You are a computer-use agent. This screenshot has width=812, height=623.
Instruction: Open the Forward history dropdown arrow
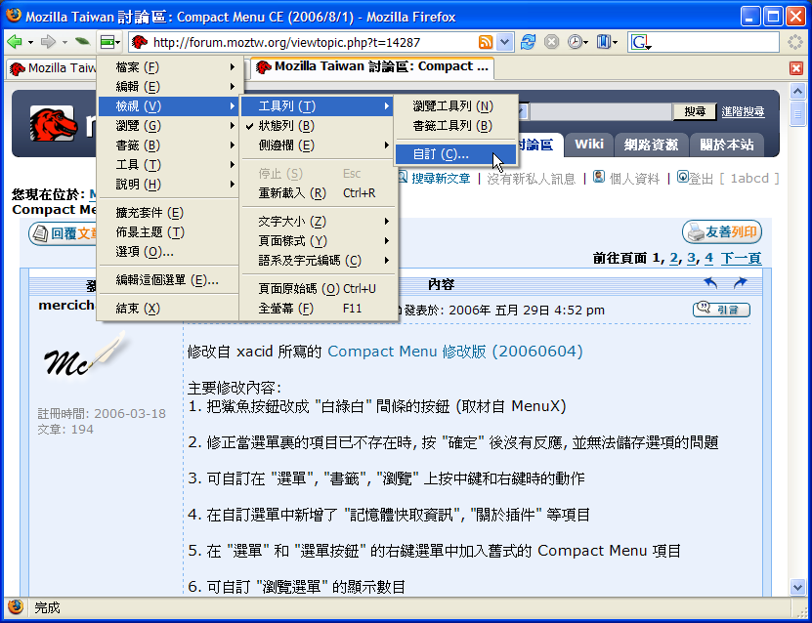[x=64, y=42]
